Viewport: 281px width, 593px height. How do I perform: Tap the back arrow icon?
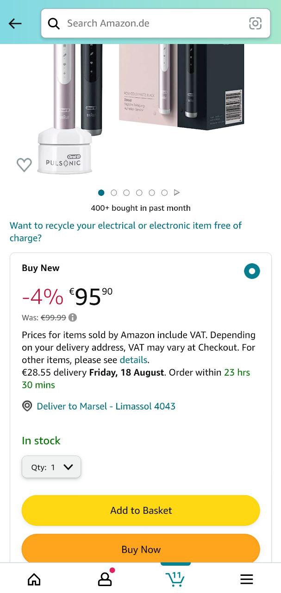[x=15, y=24]
